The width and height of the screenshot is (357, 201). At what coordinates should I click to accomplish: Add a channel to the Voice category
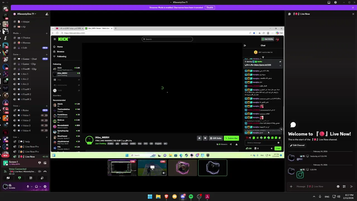(x=47, y=106)
